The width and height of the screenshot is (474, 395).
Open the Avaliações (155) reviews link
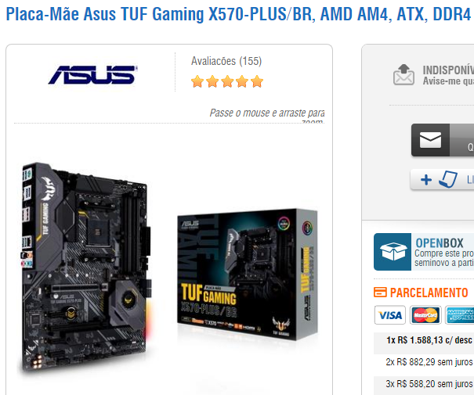pos(226,61)
